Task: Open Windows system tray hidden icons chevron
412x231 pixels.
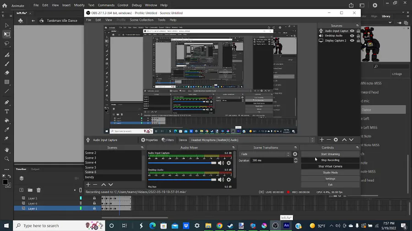Action: pyautogui.click(x=331, y=226)
